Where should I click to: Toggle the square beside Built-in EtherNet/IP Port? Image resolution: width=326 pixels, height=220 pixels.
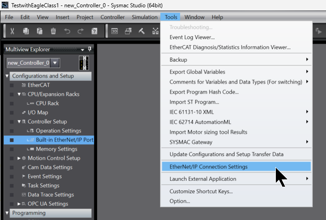[x=12, y=140]
